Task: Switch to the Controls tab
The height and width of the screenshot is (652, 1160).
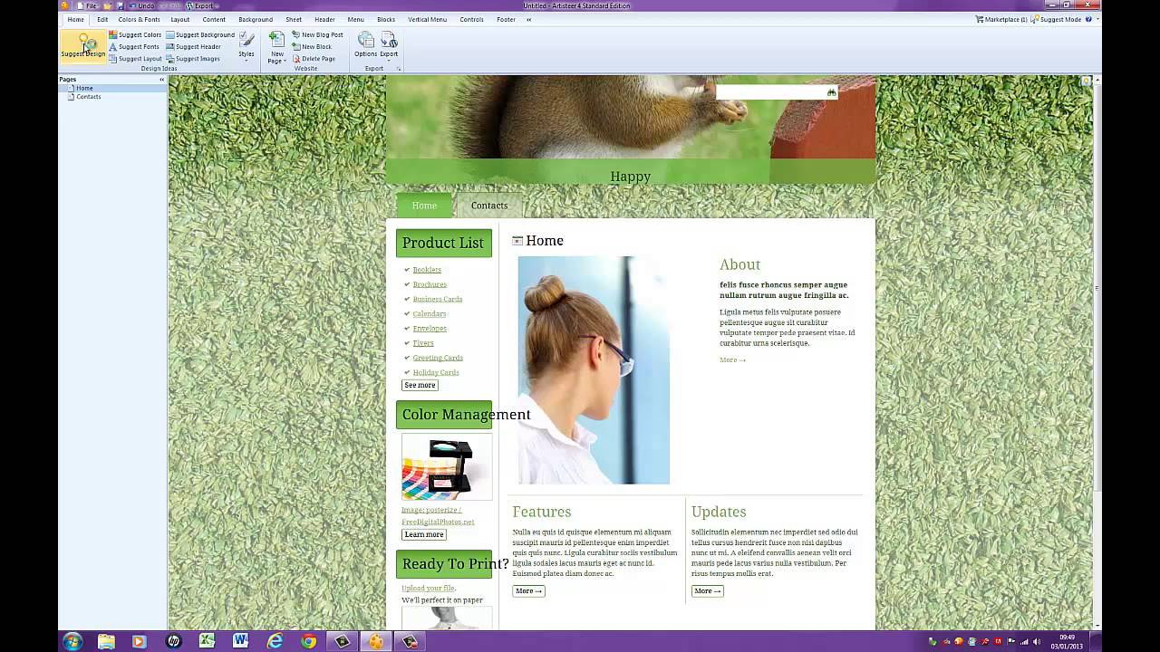Action: click(471, 19)
